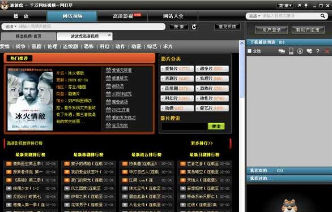This screenshot has height=212, width=332.
Task: Click the pin icon in the title bar
Action: pyautogui.click(x=306, y=6)
